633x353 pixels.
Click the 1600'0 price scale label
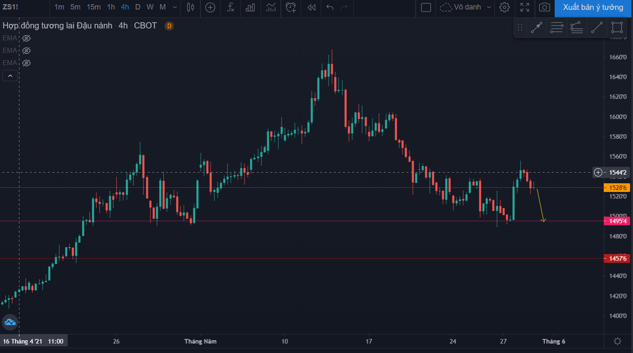pyautogui.click(x=618, y=117)
